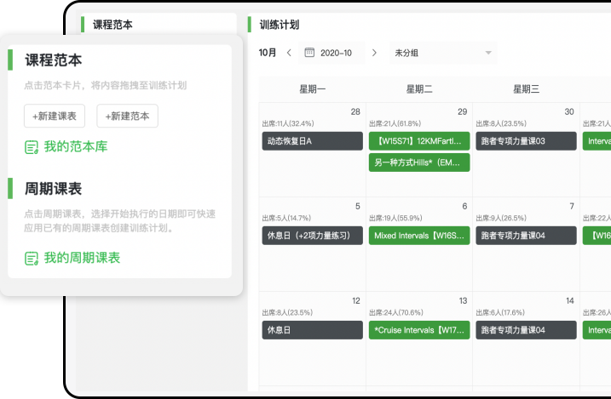Click the 2020-10 date field
The image size is (611, 399).
click(x=337, y=53)
